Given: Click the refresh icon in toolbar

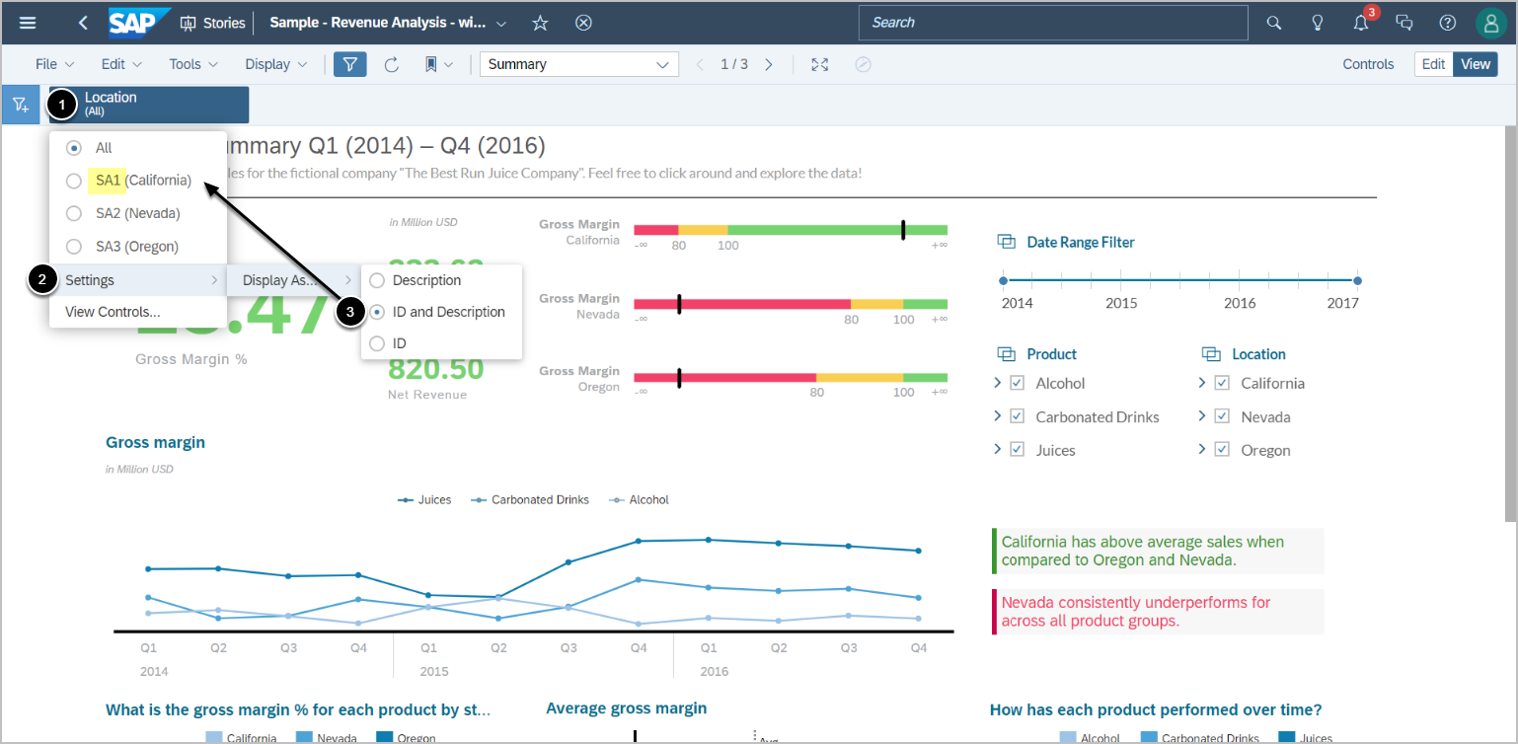Looking at the screenshot, I should [391, 65].
